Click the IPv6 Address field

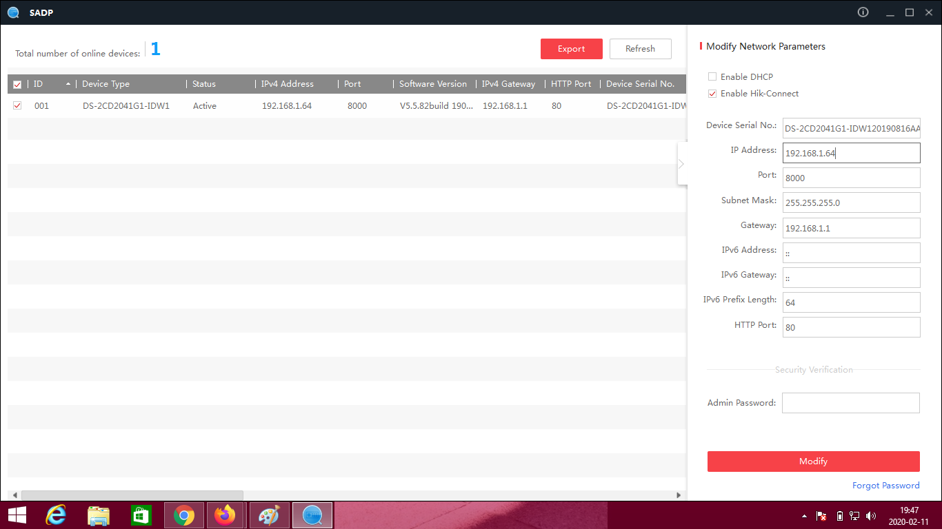tap(852, 253)
